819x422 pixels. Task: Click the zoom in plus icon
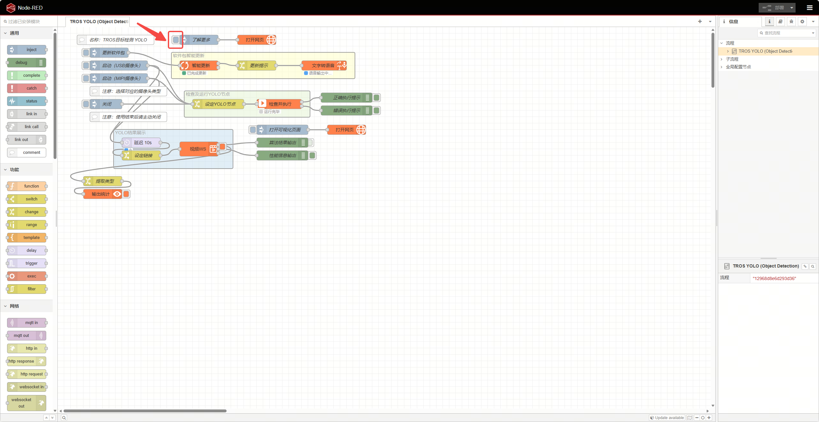(709, 418)
